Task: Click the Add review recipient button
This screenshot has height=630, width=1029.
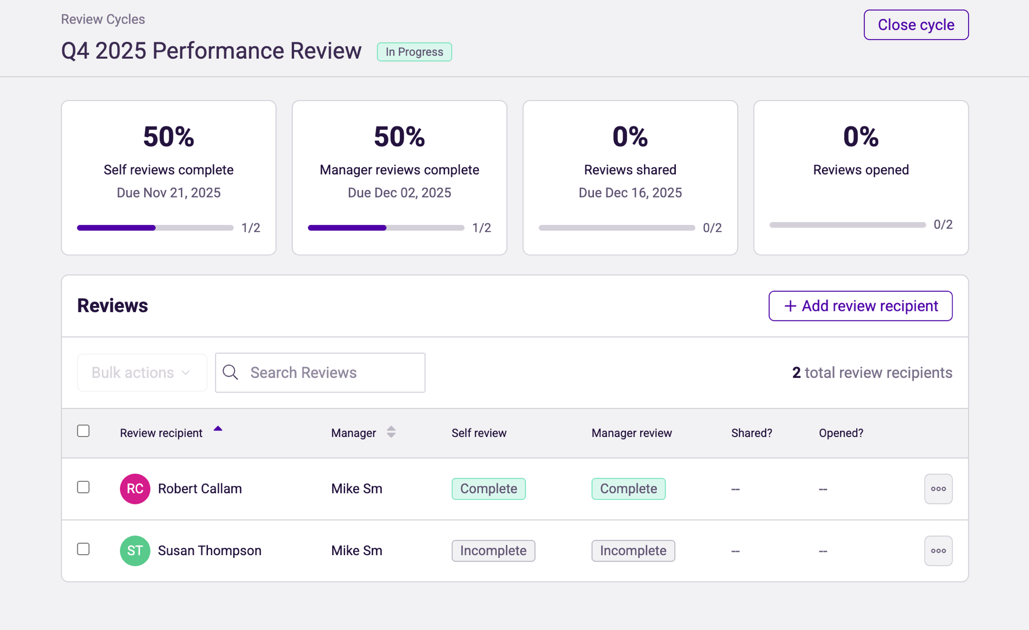Action: [860, 305]
